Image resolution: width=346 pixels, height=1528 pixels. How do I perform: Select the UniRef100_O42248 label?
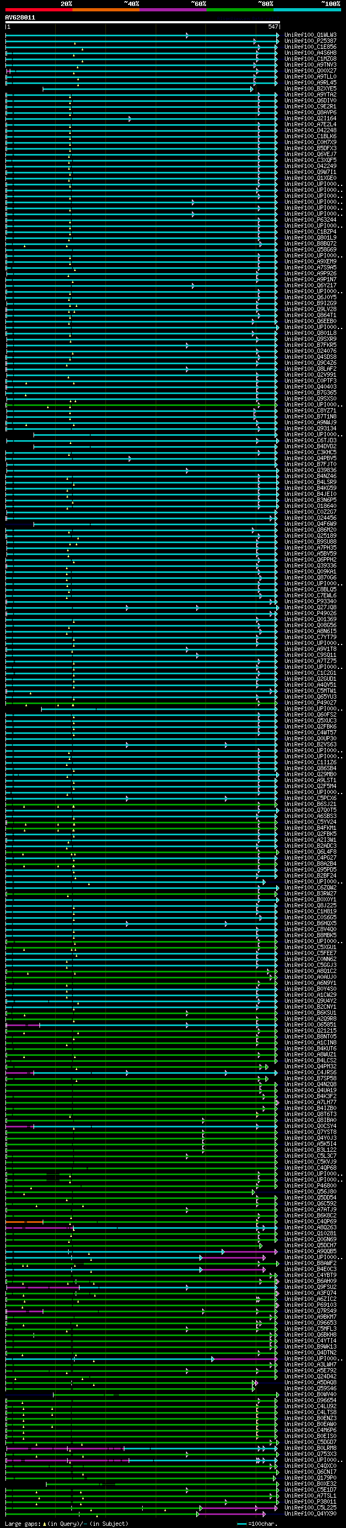[310, 131]
